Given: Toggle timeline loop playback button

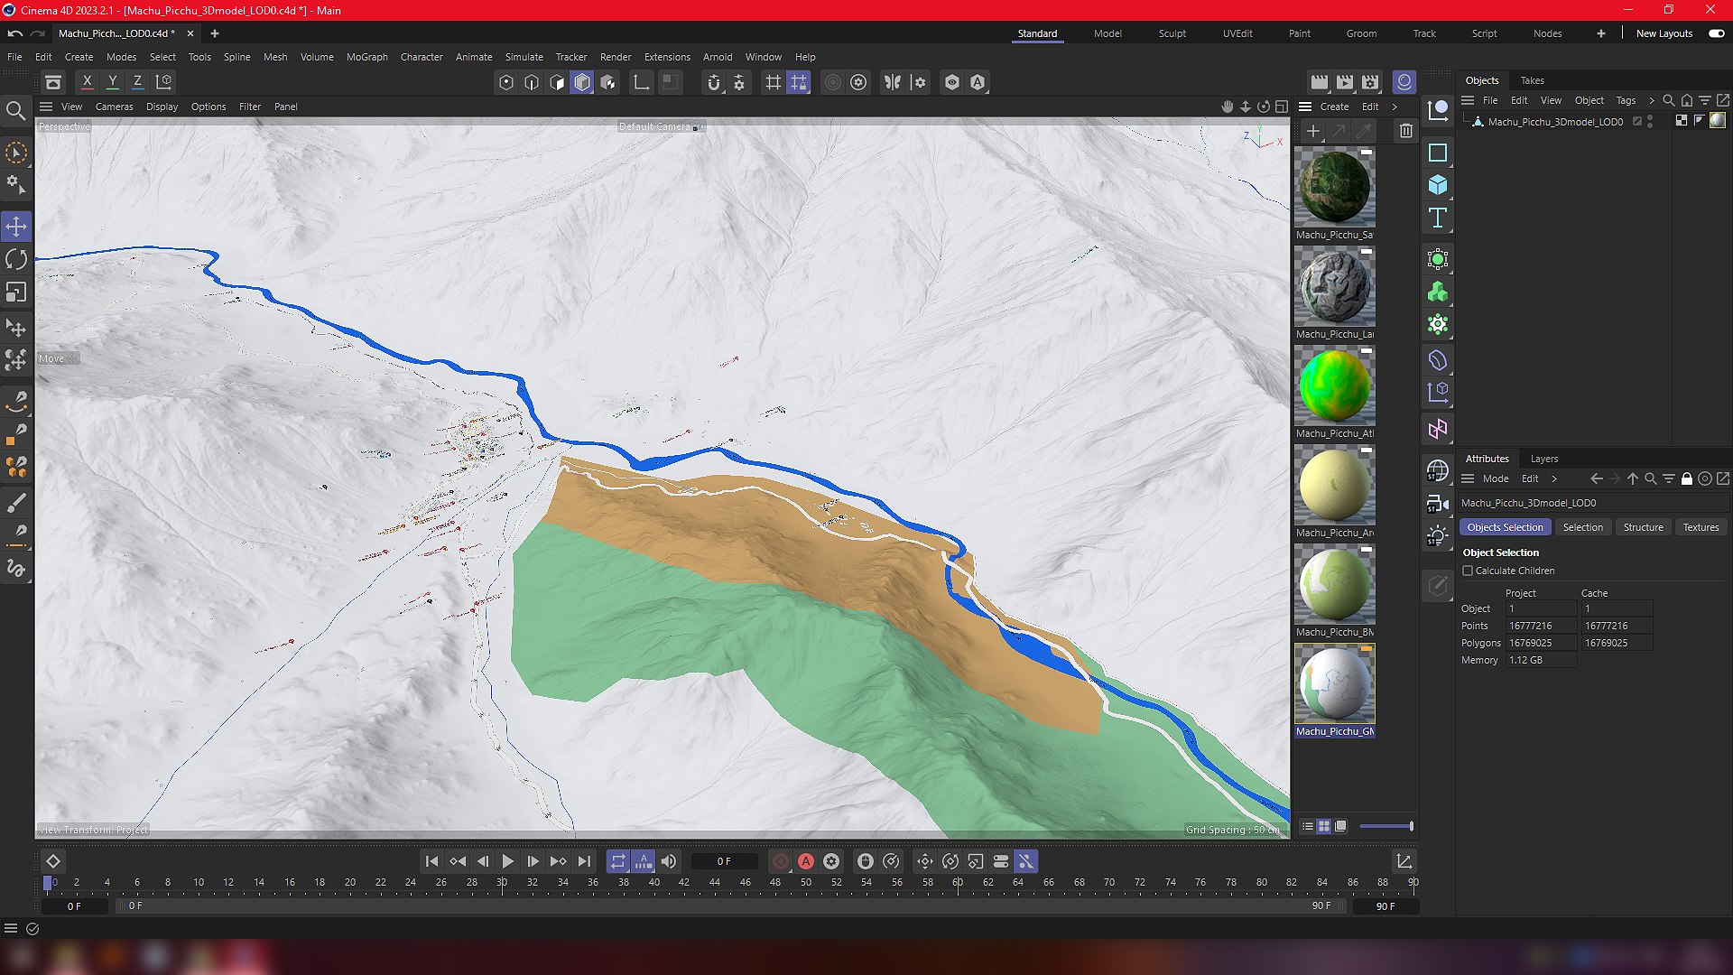Looking at the screenshot, I should pos(617,861).
